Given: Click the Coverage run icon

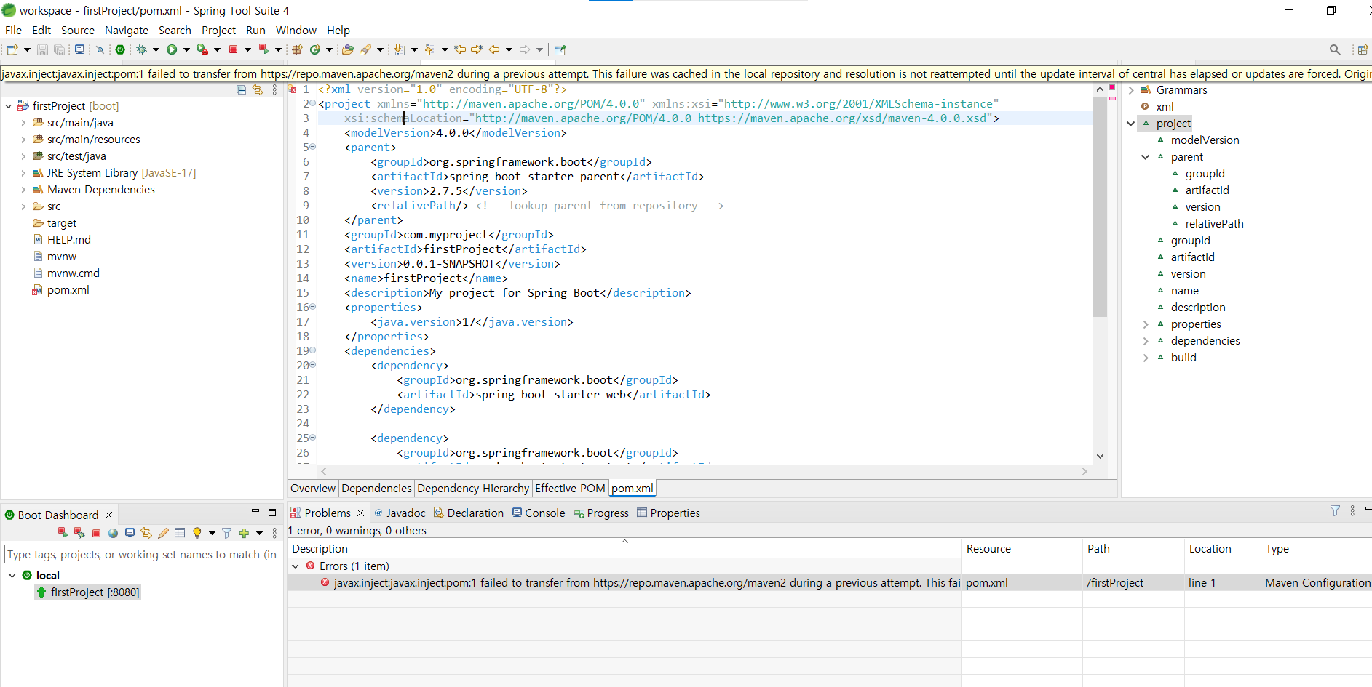Looking at the screenshot, I should tap(202, 49).
